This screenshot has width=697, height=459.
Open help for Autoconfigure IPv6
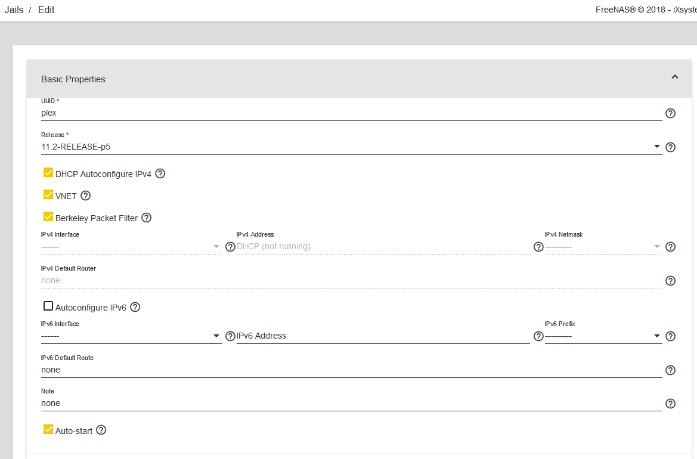click(x=135, y=308)
